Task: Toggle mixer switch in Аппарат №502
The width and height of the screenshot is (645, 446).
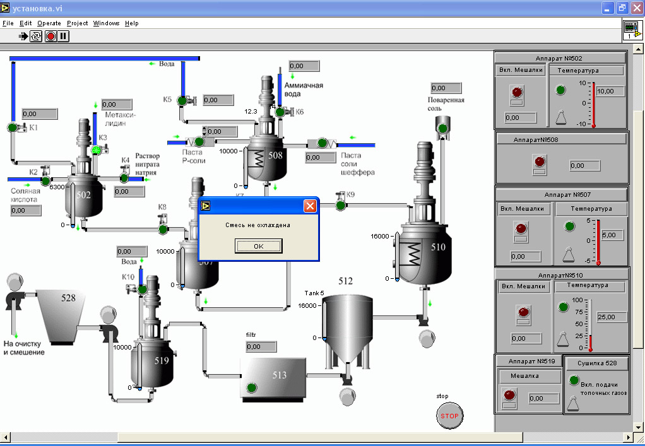Action: (x=517, y=95)
